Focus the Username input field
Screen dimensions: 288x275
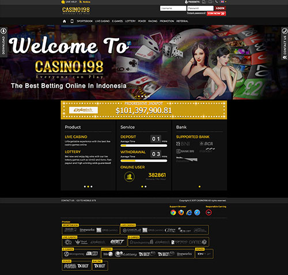click(x=173, y=8)
